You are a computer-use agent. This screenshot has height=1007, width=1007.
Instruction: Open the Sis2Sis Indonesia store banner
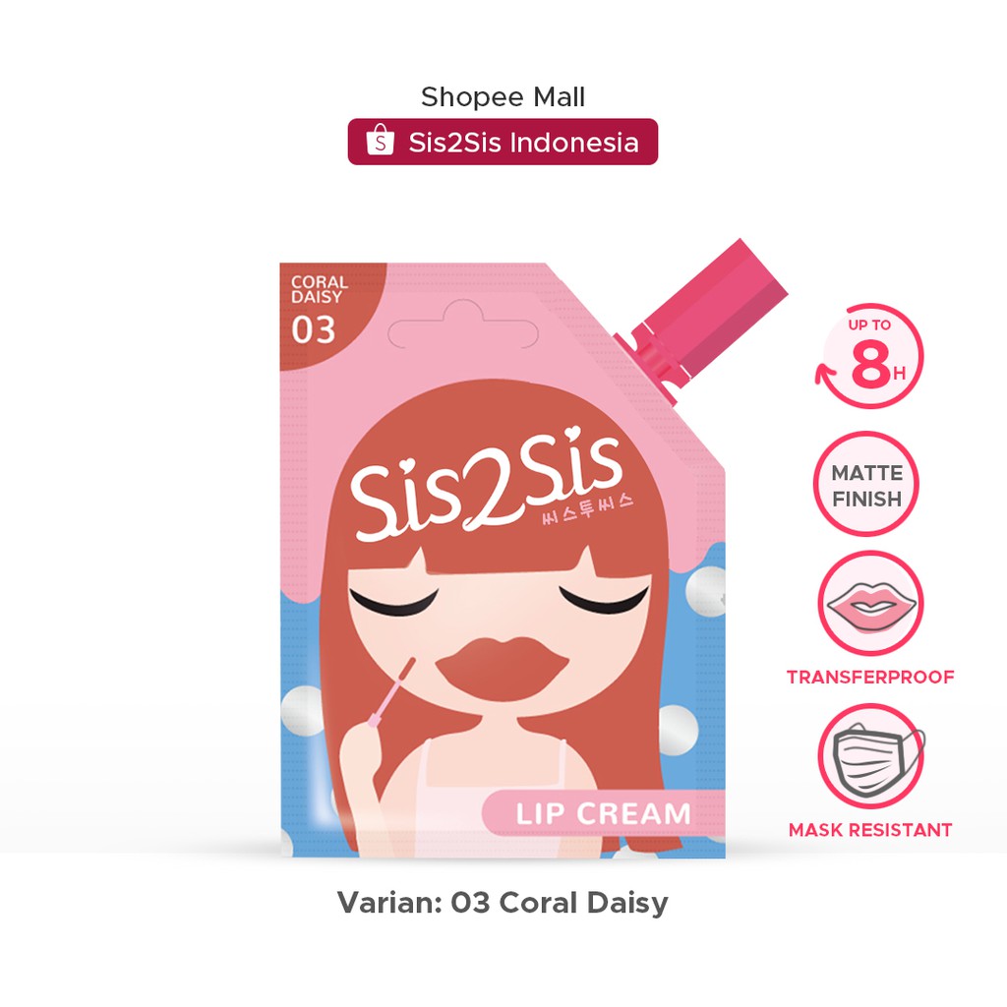(503, 142)
